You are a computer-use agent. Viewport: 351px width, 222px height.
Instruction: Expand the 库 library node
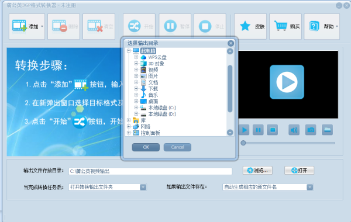click(x=129, y=120)
